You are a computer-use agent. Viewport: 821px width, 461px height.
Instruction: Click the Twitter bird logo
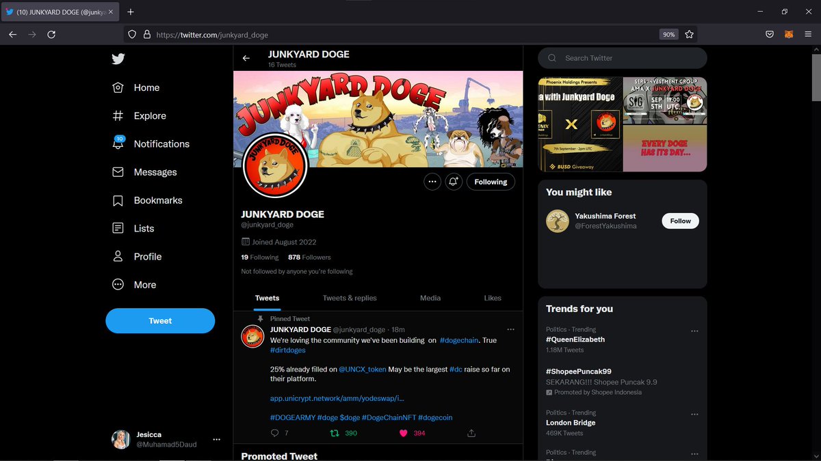tap(118, 59)
